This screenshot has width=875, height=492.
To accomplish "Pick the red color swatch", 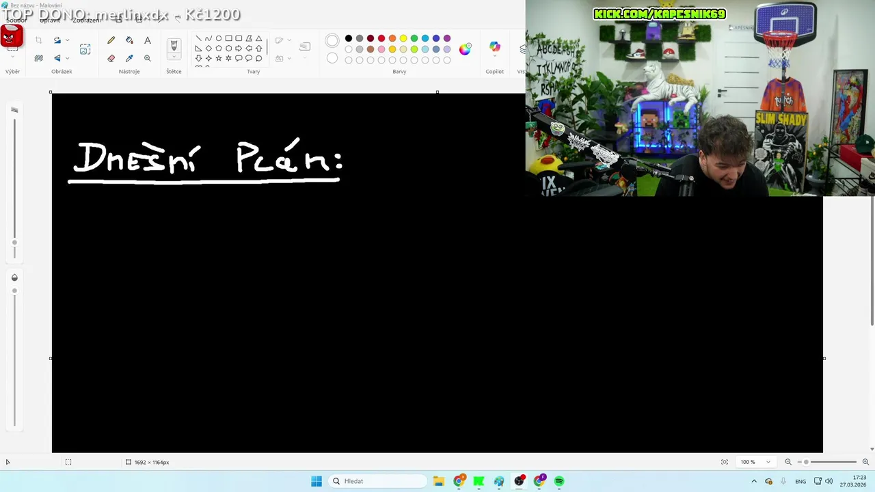I will point(381,38).
